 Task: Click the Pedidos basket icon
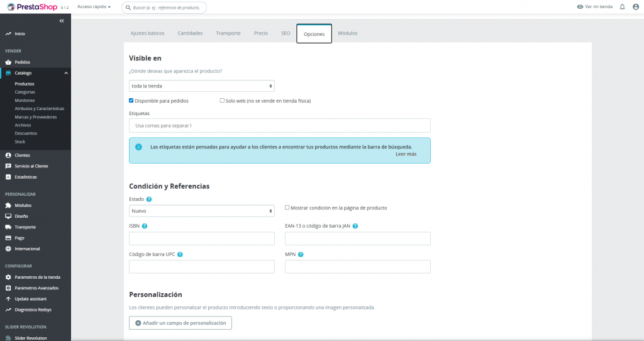pos(8,62)
